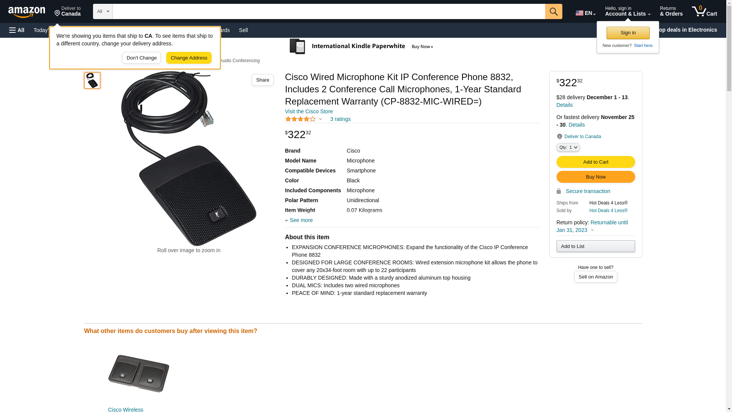The image size is (732, 412).
Task: Open the search category All dropdown
Action: pyautogui.click(x=103, y=11)
